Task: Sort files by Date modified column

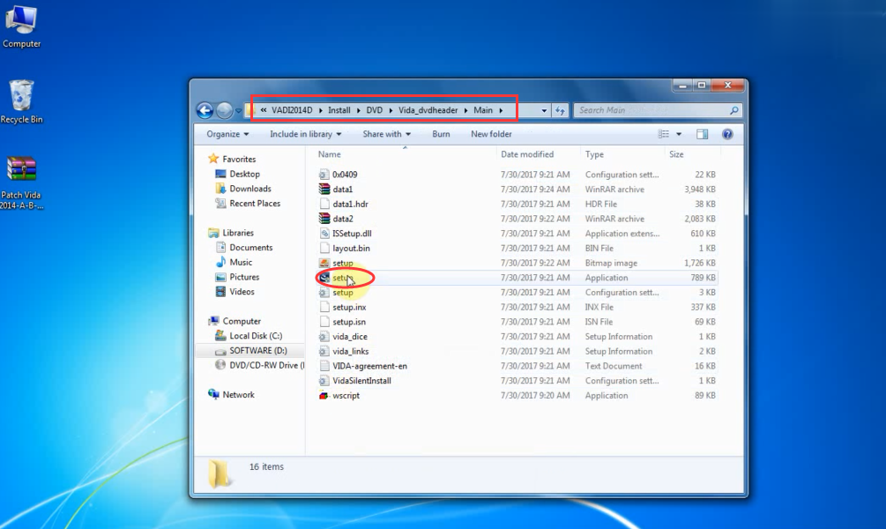Action: pyautogui.click(x=527, y=154)
